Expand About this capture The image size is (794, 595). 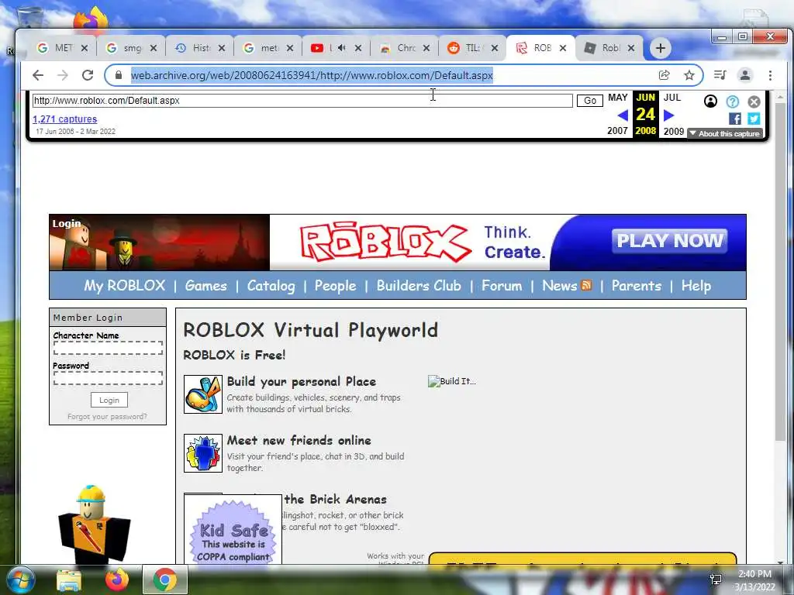pyautogui.click(x=725, y=133)
